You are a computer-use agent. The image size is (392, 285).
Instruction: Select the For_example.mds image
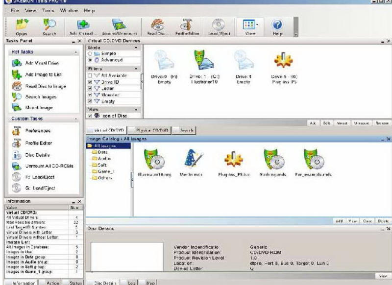[x=313, y=163]
